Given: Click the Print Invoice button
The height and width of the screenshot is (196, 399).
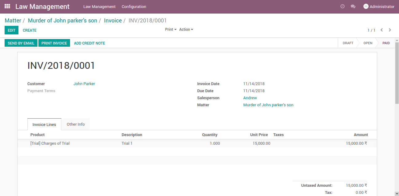Looking at the screenshot, I should 54,43.
